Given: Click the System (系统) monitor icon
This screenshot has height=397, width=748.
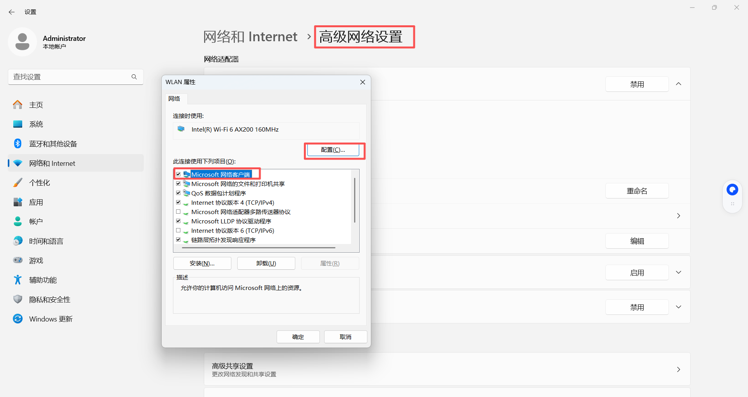Looking at the screenshot, I should [18, 124].
